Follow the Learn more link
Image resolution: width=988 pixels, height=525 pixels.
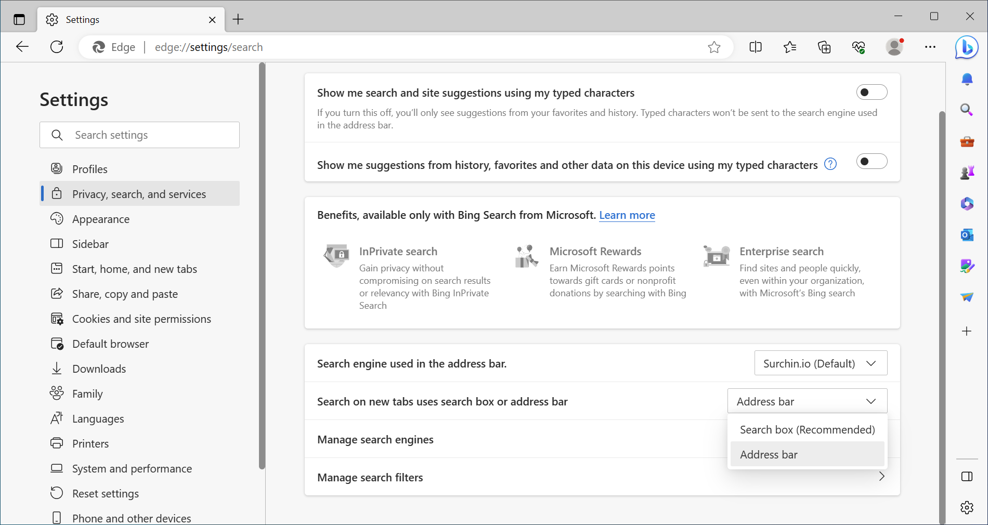627,215
